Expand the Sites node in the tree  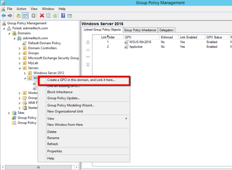point(9,113)
